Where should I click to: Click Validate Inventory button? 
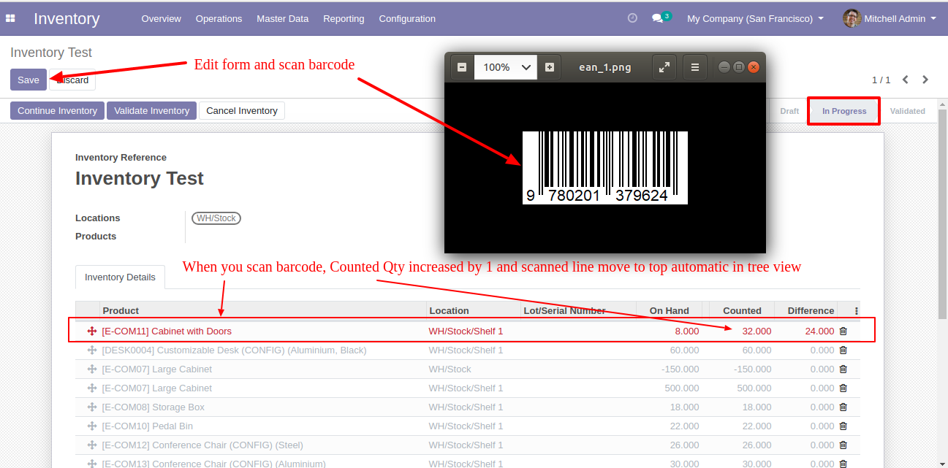[x=151, y=111]
